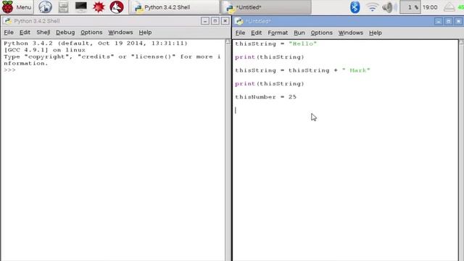Screen dimensions: 464x261
Task: Open Edit menu in Untitled editor
Action: [x=256, y=33]
